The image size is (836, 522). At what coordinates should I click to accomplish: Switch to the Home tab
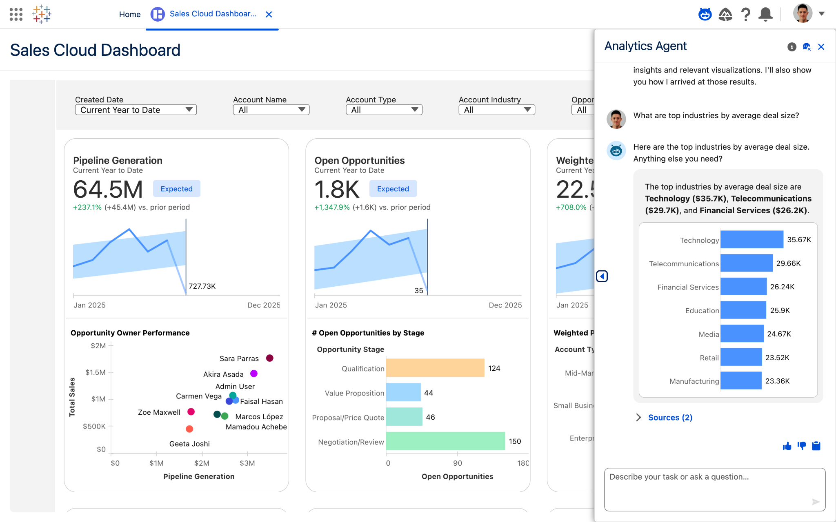point(129,14)
